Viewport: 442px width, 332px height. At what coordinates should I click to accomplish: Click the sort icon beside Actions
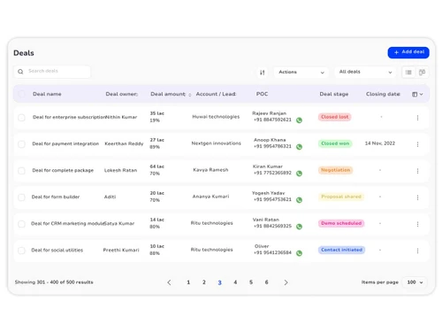tap(262, 73)
